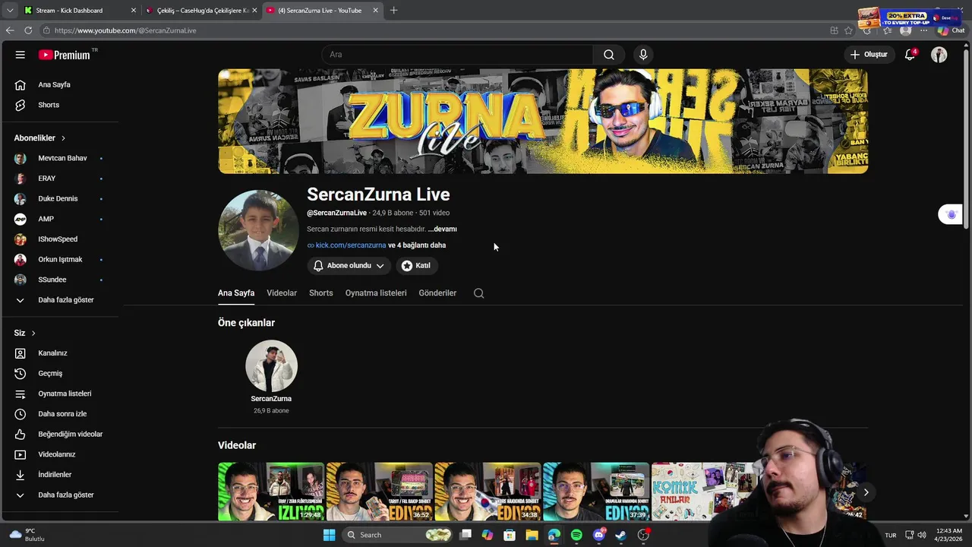Open the Abone olundu subscription dropdown
The height and width of the screenshot is (547, 972).
tap(349, 265)
